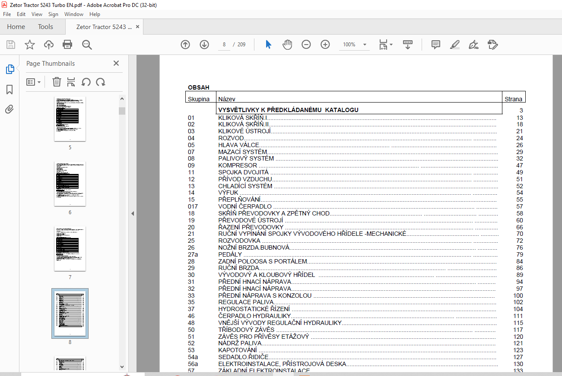Go to next page arrow
The image size is (562, 376).
coord(204,45)
